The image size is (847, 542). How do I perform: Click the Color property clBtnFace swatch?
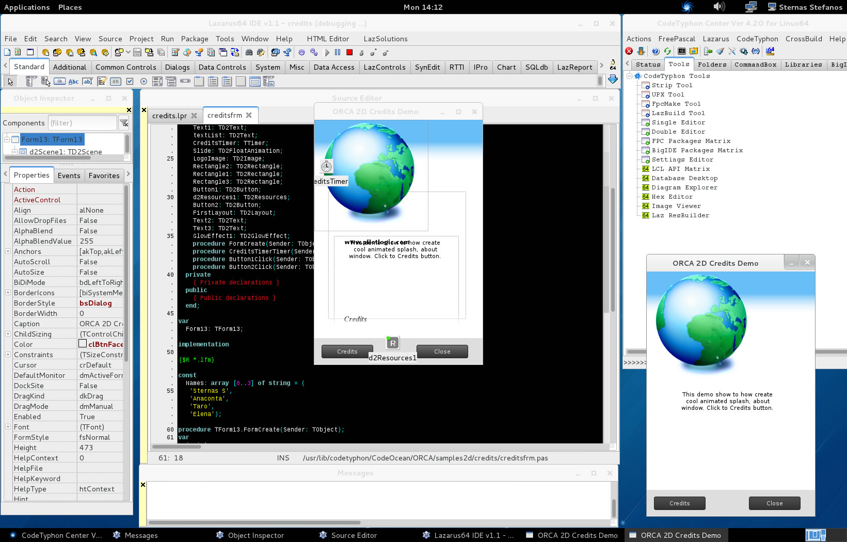tap(83, 344)
